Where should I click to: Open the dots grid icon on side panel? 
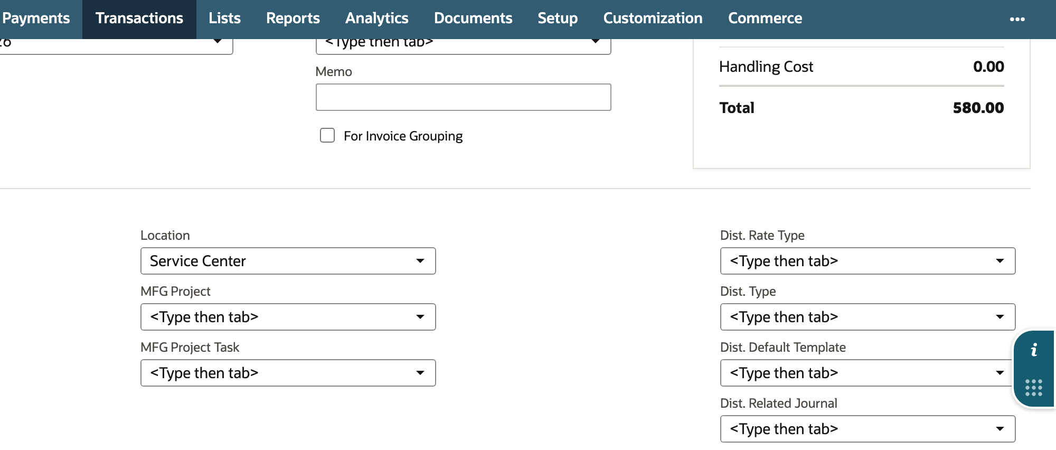(x=1034, y=388)
